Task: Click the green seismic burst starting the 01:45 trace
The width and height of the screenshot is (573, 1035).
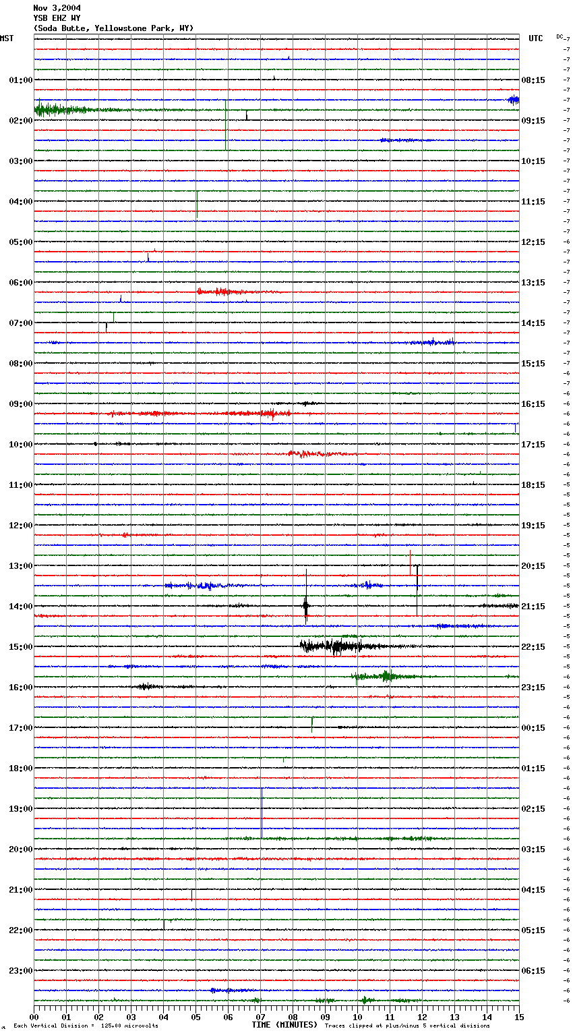Action: [61, 109]
